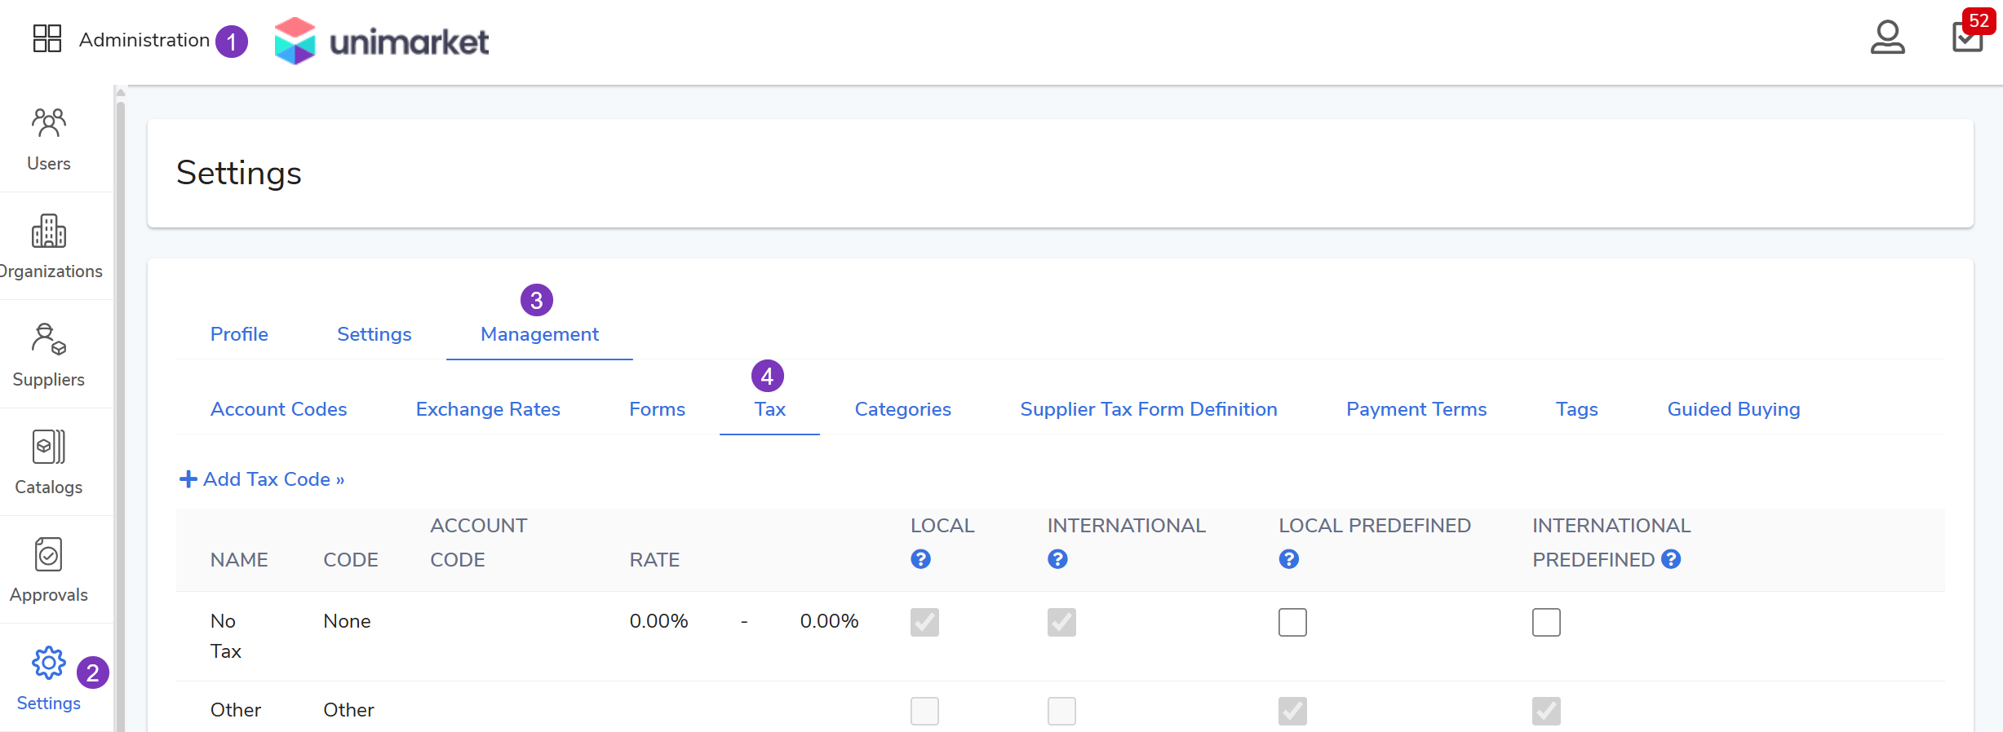Click the Local column help icon
This screenshot has height=732, width=2003.
(920, 559)
